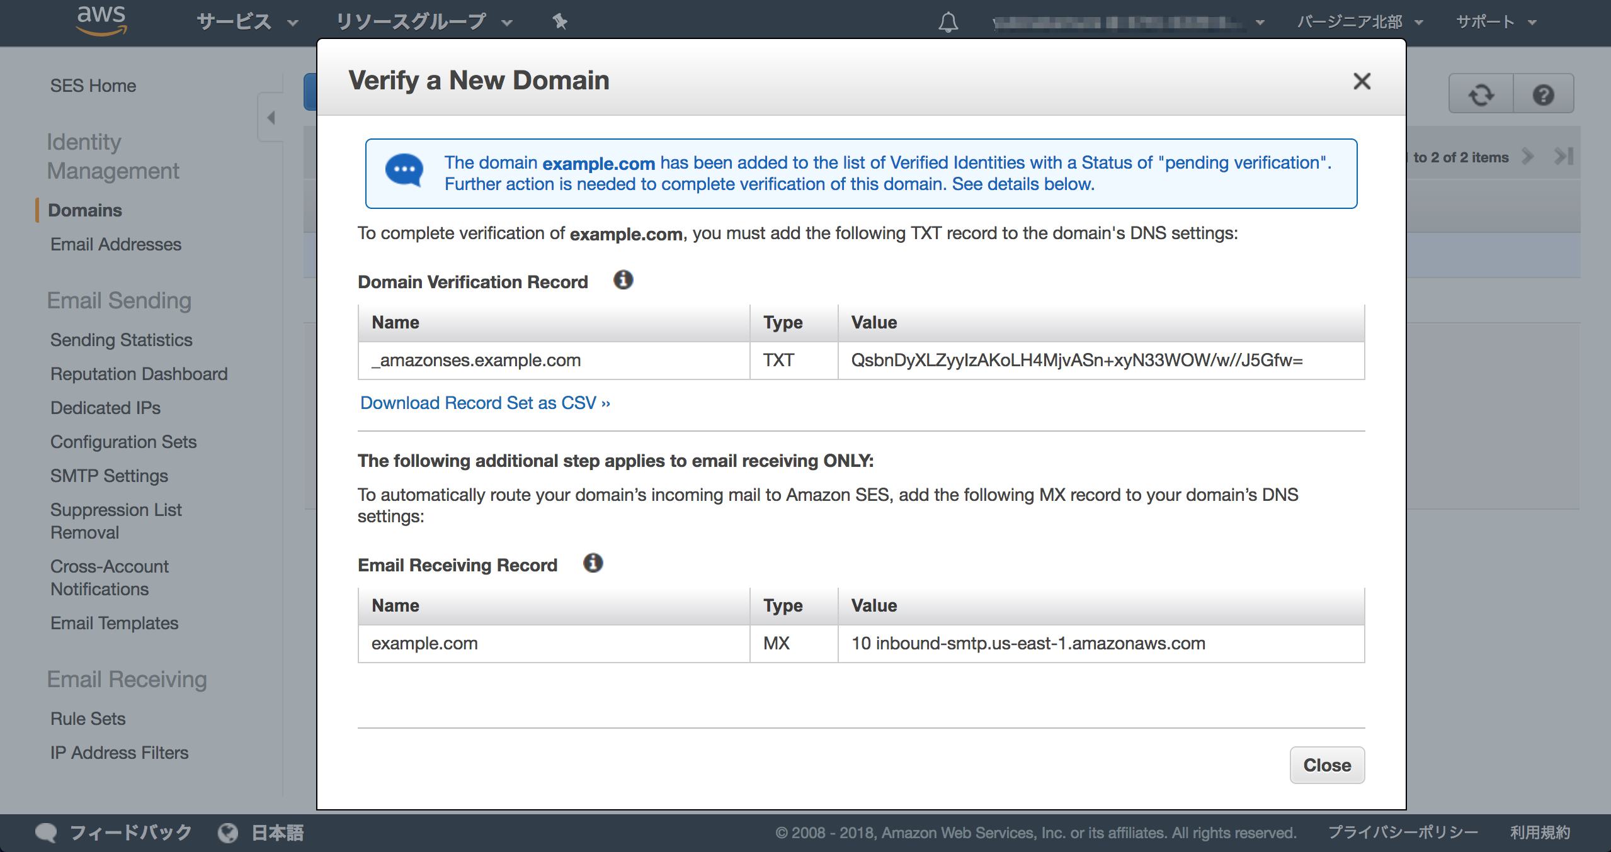Open 利用規約 link
1611x852 pixels.
[x=1539, y=832]
